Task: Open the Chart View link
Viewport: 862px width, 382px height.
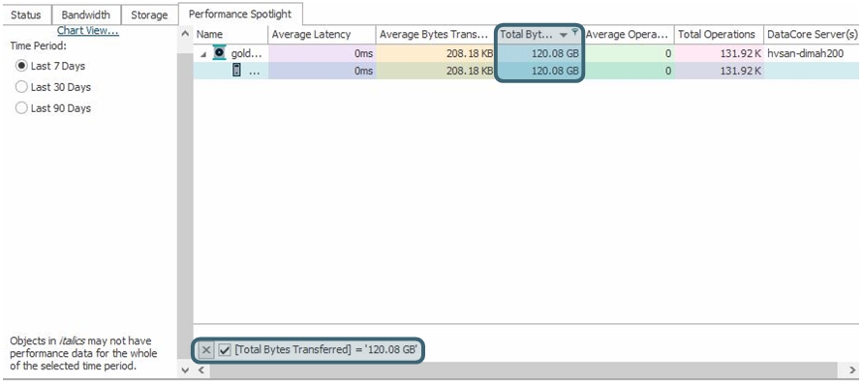Action: tap(88, 31)
